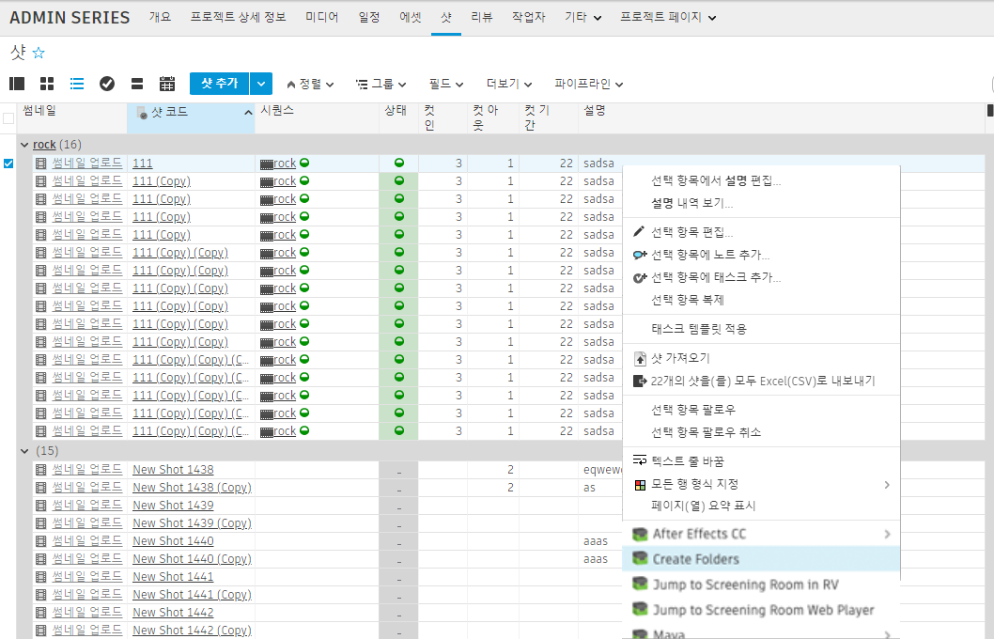Open the 리뷰 tab
This screenshot has height=639, width=994.
[x=482, y=17]
